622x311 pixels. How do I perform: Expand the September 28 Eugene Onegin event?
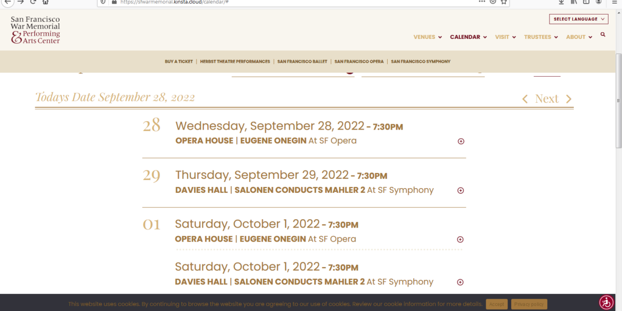pyautogui.click(x=461, y=142)
